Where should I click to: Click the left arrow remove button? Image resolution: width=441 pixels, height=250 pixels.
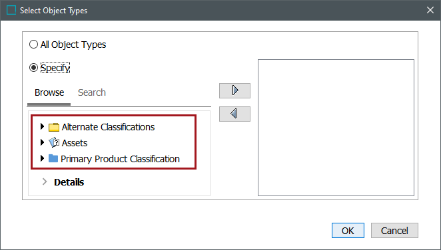coord(235,114)
